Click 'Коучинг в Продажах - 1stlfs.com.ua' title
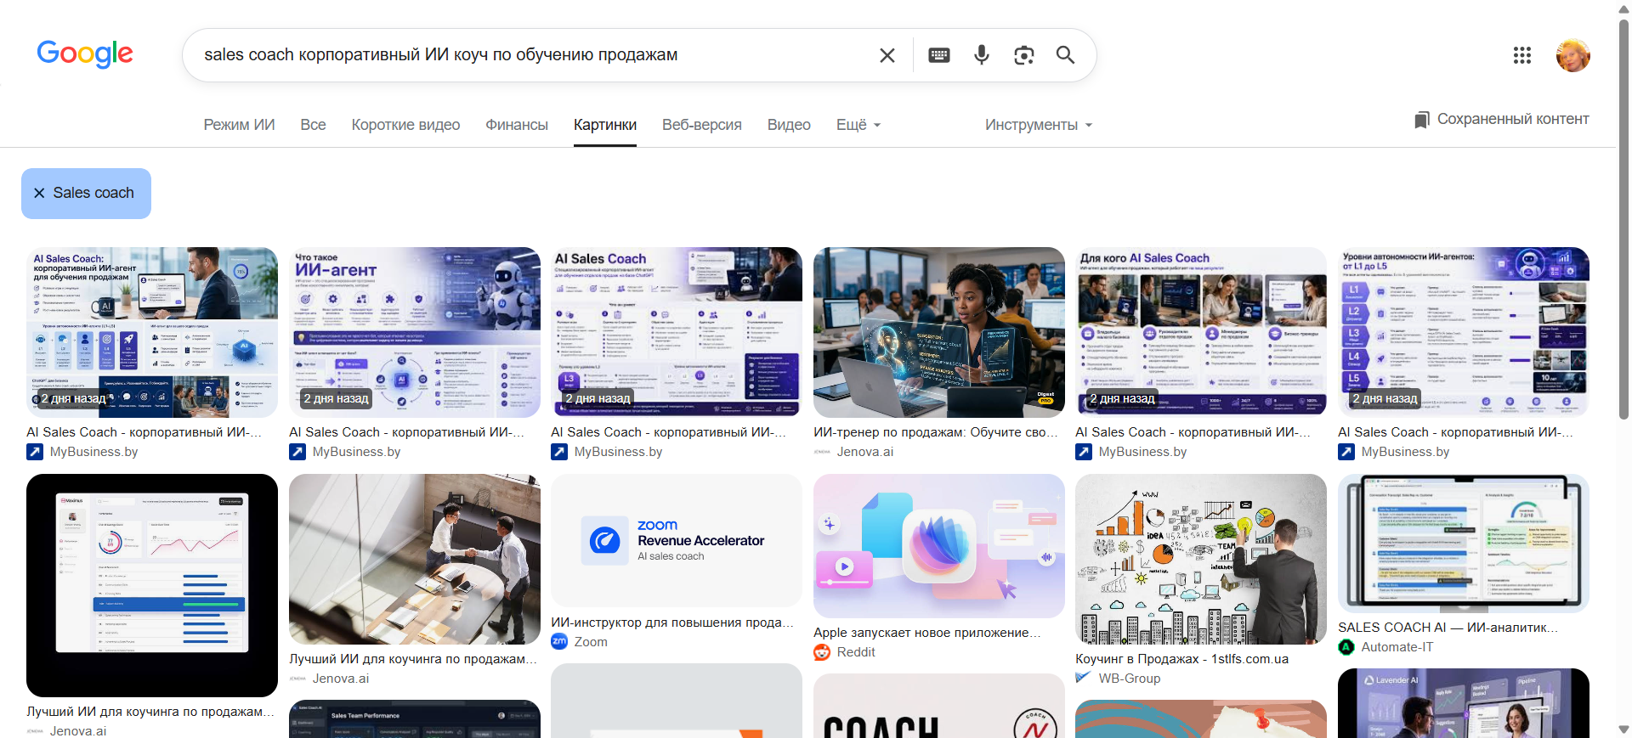 pos(1181,659)
